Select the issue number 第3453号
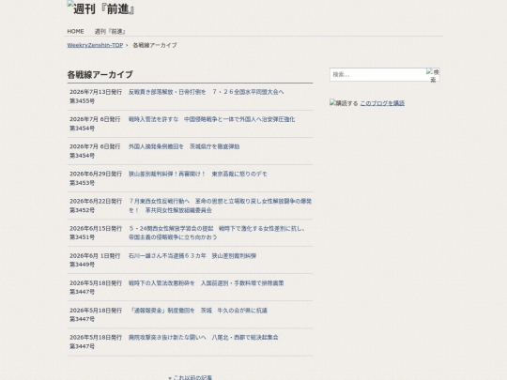This screenshot has width=507, height=380. coord(82,183)
